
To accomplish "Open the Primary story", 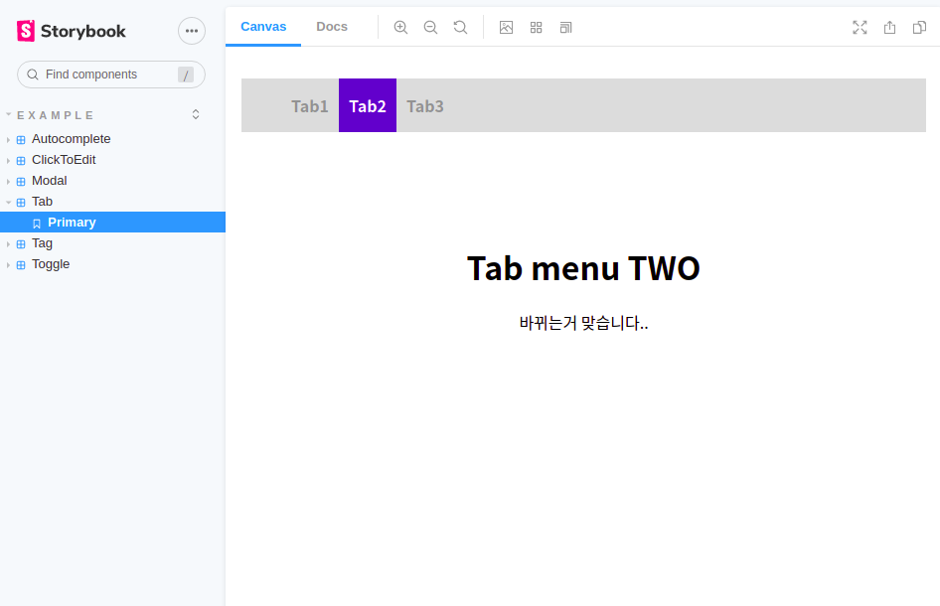I will [x=112, y=223].
